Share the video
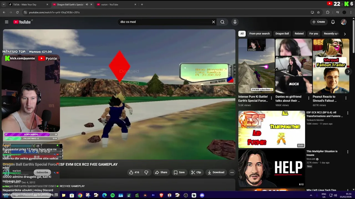The height and width of the screenshot is (199, 355). 161,172
